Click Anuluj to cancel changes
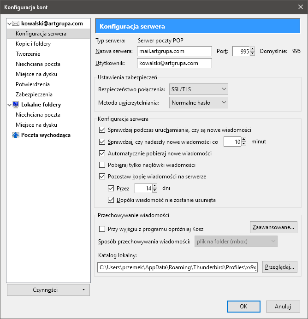308x319 pixels. coord(283,307)
